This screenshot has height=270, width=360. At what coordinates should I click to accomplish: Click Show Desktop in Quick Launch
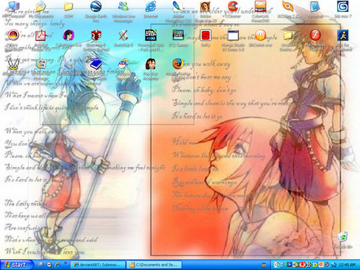tap(41, 265)
